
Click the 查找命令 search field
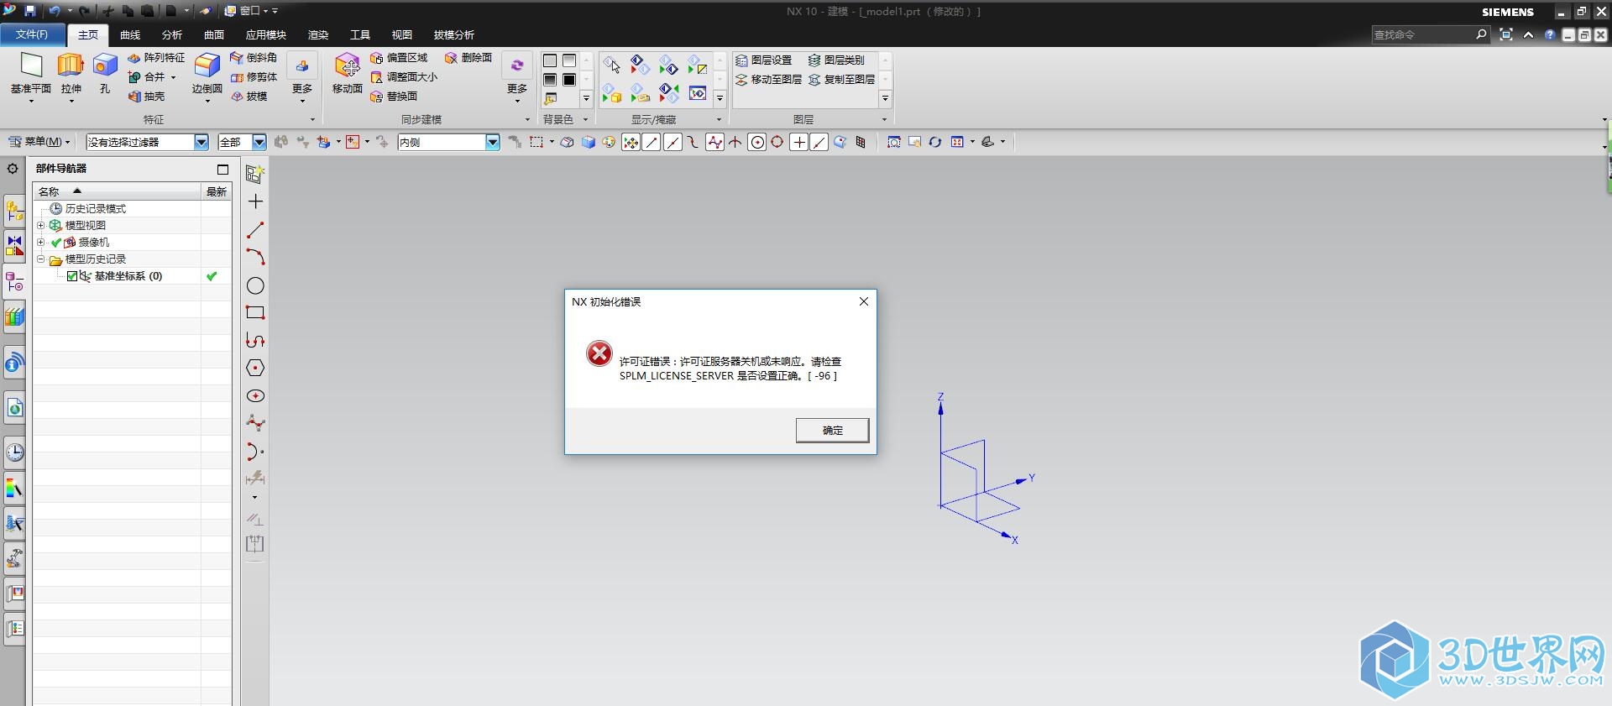(1423, 34)
